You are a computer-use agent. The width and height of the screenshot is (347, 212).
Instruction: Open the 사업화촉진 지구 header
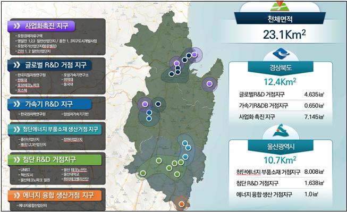[x=41, y=26]
